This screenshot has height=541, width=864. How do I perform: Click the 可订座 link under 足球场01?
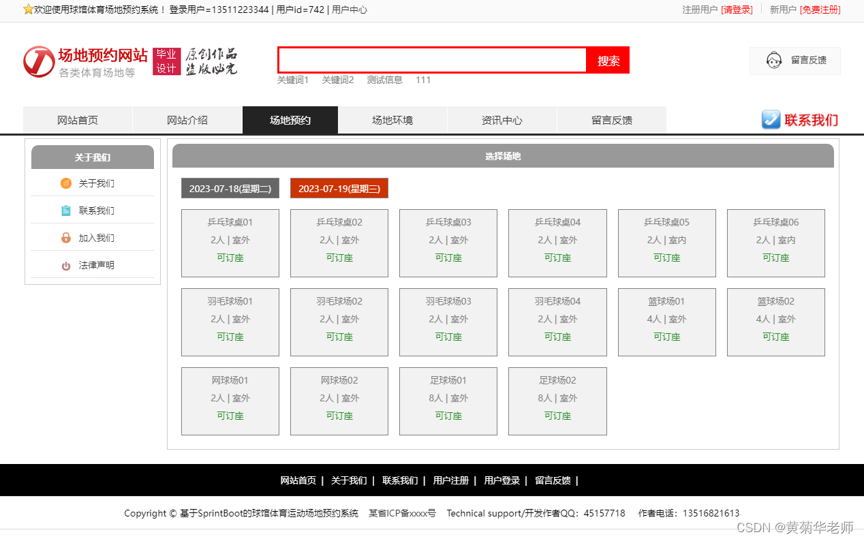click(448, 415)
